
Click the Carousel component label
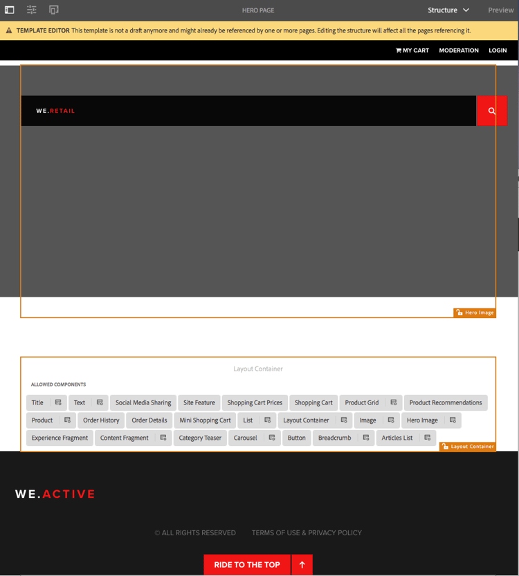[245, 438]
